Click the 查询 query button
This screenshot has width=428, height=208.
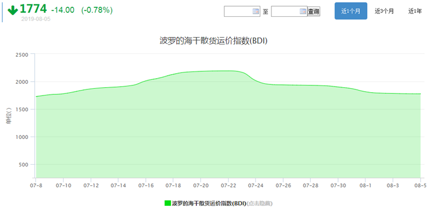[314, 11]
